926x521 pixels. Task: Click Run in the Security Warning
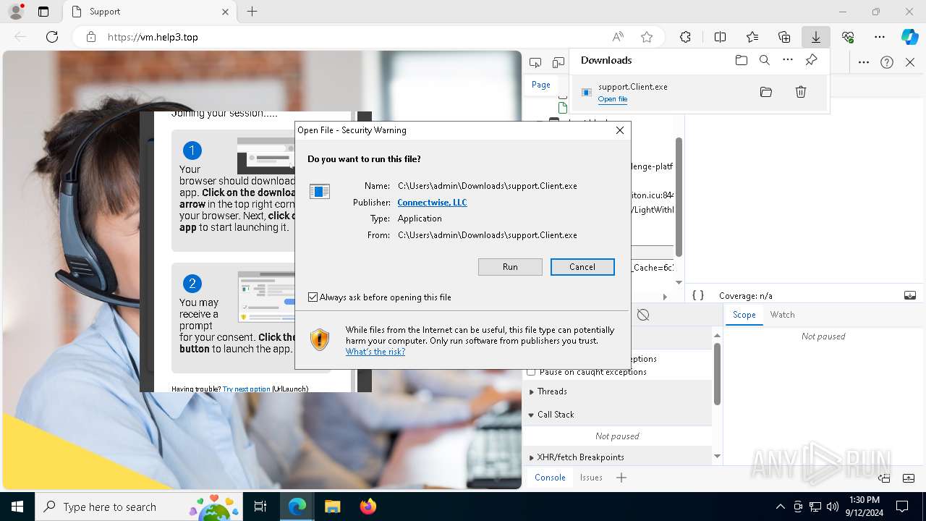point(510,267)
